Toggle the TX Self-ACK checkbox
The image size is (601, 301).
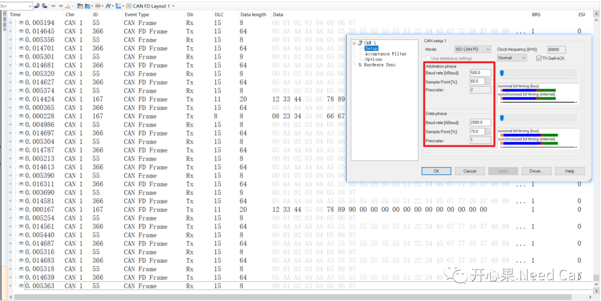click(x=539, y=58)
